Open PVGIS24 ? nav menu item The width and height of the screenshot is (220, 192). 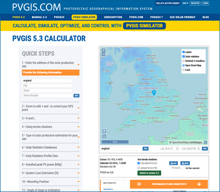pos(157,17)
